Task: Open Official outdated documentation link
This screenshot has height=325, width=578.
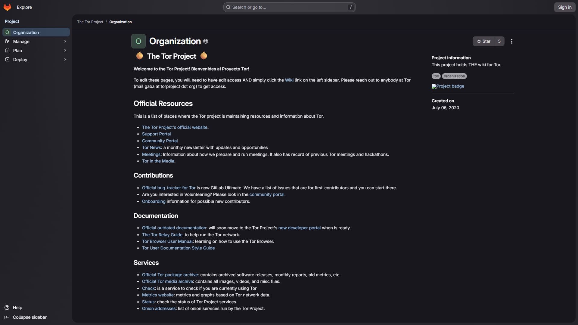Action: (x=174, y=228)
